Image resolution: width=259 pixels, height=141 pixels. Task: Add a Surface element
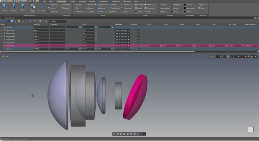coord(42,7)
